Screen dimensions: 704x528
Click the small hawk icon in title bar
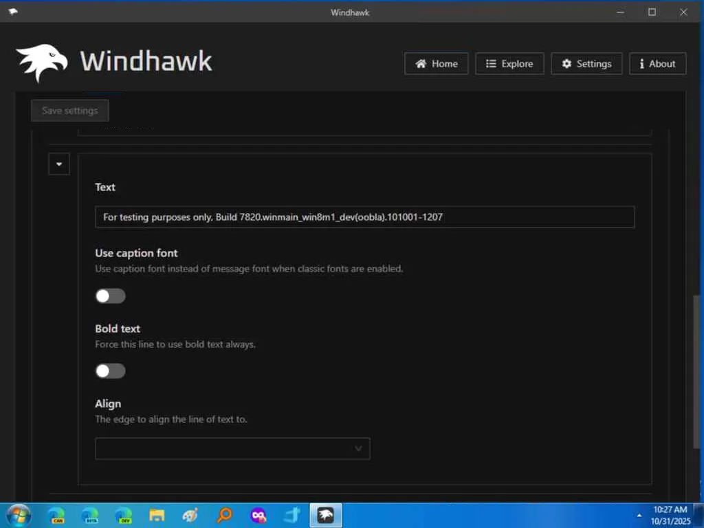[13, 12]
